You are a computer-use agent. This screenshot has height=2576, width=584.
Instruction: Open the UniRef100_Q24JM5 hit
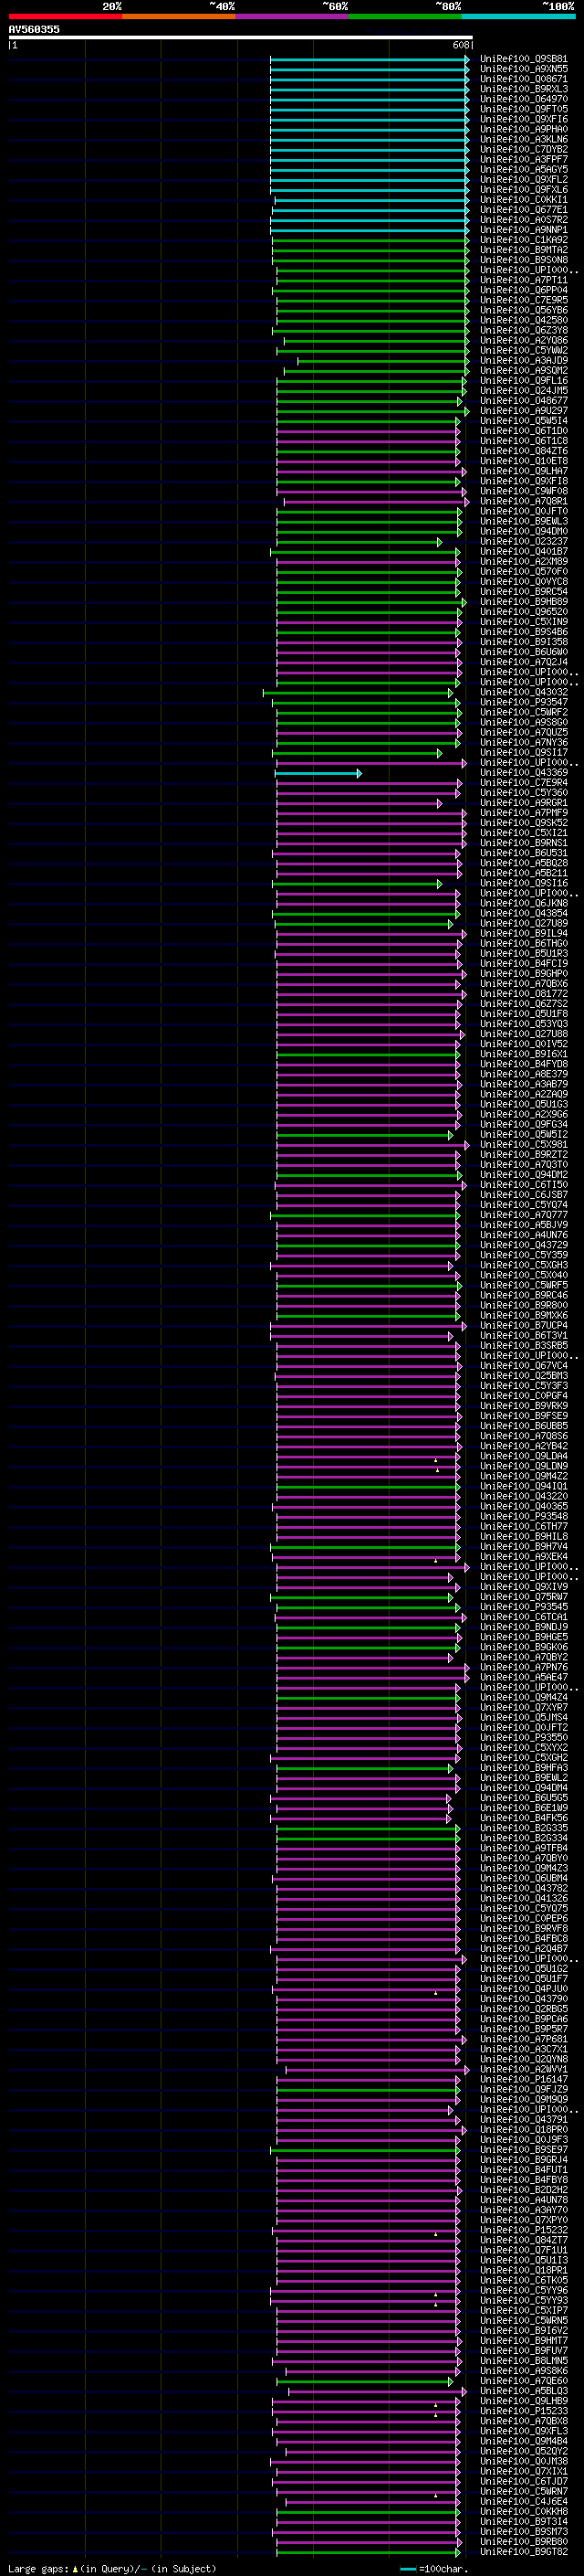(523, 391)
